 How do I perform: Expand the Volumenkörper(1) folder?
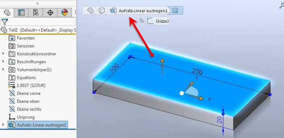(x=3, y=69)
